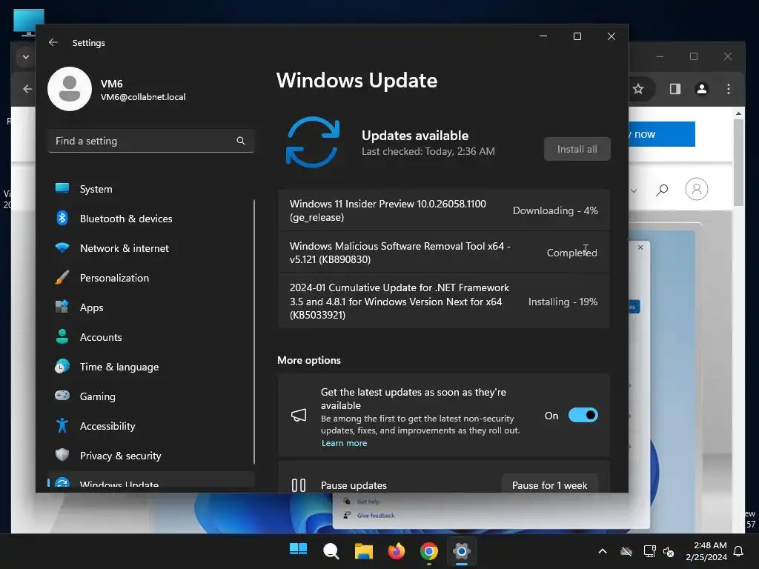
Task: Click the System monitor icon
Action: (x=62, y=188)
